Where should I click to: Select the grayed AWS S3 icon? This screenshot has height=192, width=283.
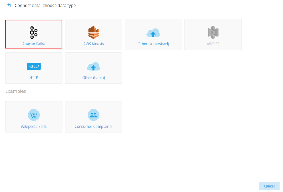point(213,32)
